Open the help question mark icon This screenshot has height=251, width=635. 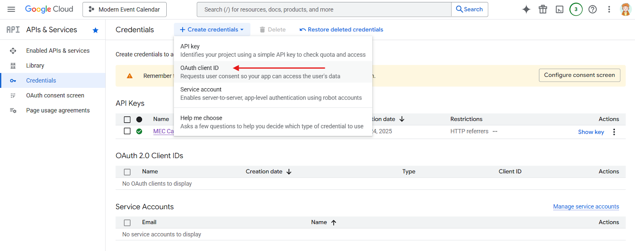(x=593, y=10)
